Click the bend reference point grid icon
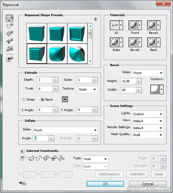 tap(65, 99)
